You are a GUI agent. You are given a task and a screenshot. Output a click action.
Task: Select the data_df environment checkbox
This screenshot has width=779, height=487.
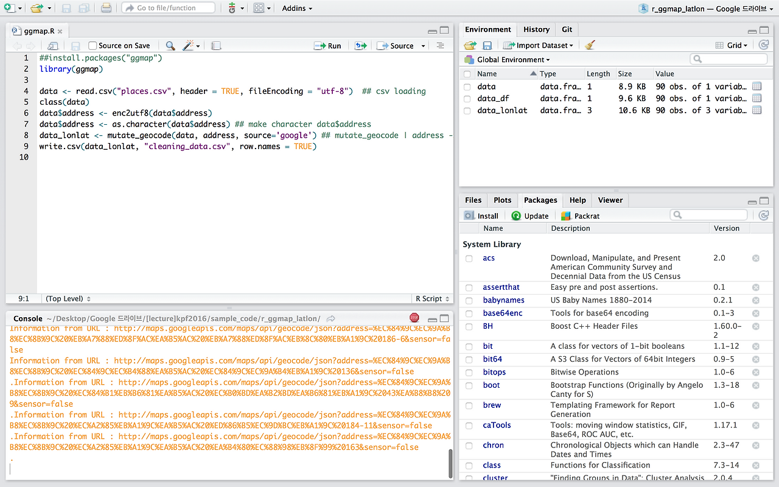click(467, 99)
